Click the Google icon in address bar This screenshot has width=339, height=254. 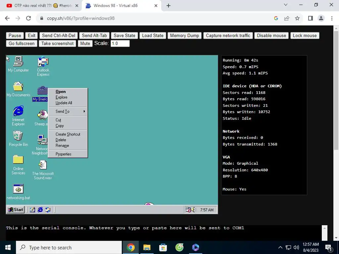(276, 19)
